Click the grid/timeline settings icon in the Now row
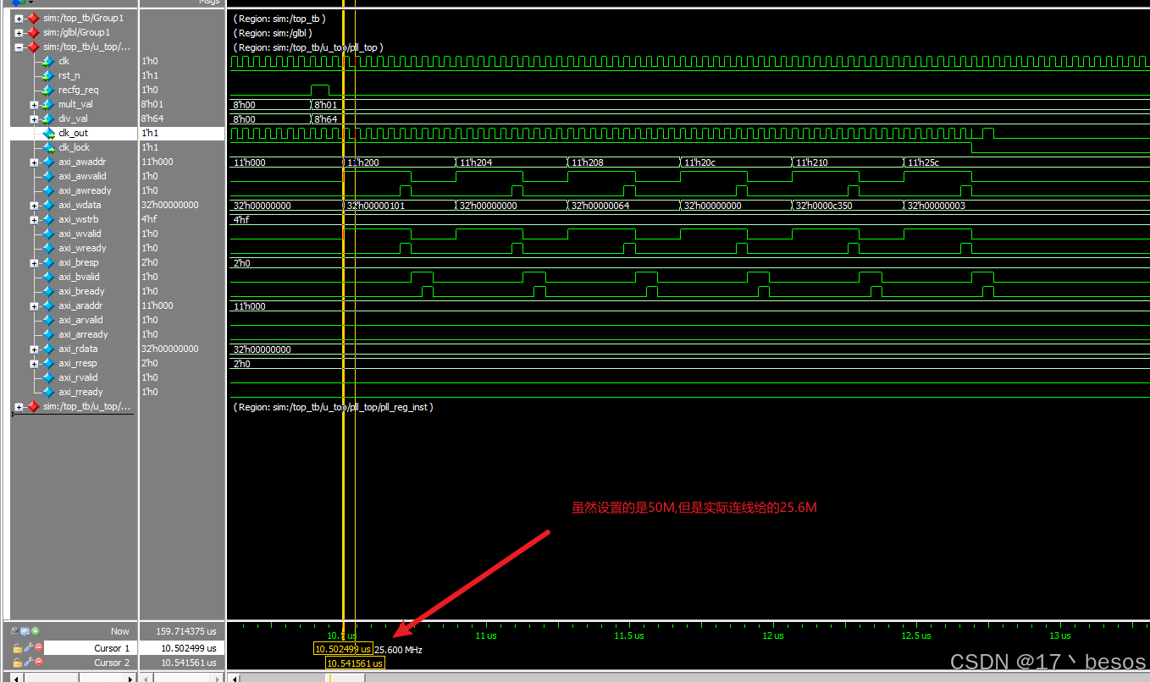This screenshot has width=1150, height=682. coord(24,631)
